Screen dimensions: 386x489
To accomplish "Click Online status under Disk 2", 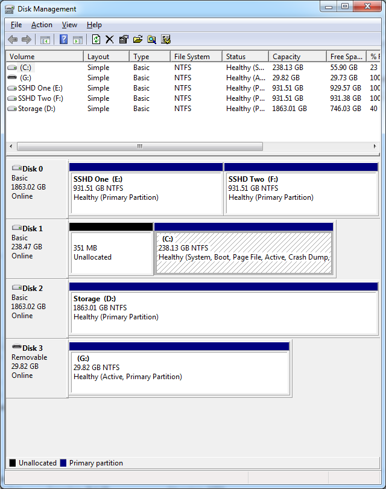I will 22,316.
